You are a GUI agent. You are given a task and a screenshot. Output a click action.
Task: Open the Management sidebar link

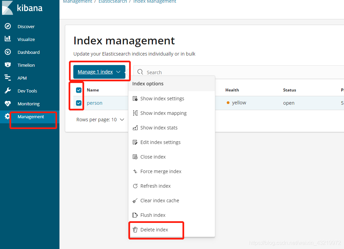tap(31, 117)
